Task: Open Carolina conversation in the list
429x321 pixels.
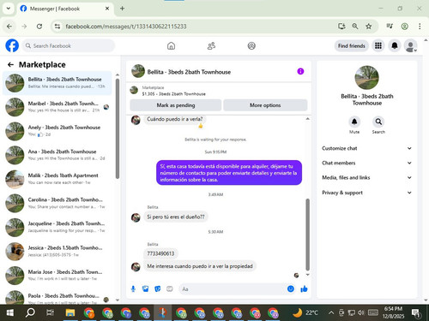Action: (x=57, y=203)
